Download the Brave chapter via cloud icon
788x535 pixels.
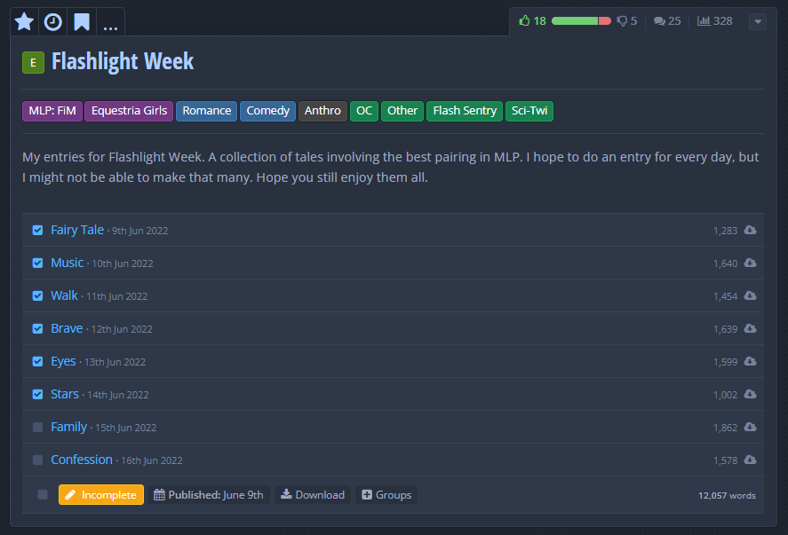point(751,328)
